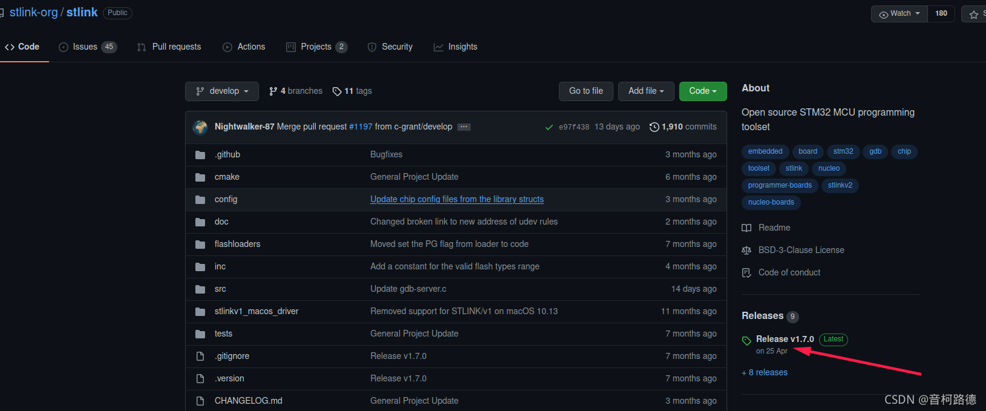The height and width of the screenshot is (411, 986).
Task: Click the flashloaders folder icon
Action: click(x=200, y=245)
